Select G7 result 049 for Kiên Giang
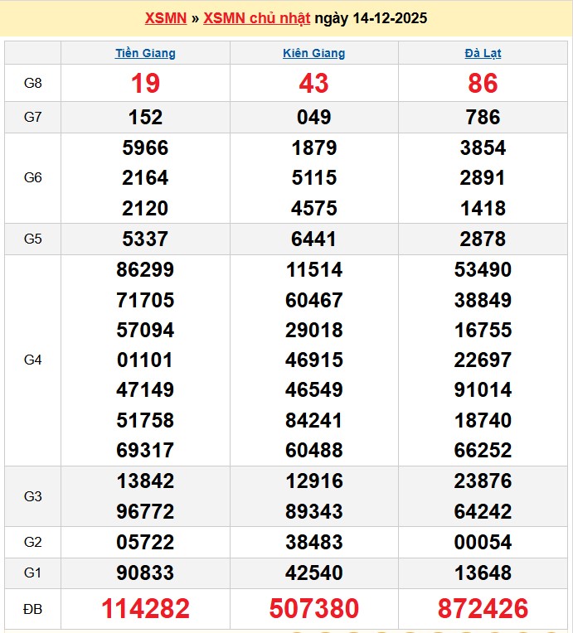 click(x=313, y=118)
